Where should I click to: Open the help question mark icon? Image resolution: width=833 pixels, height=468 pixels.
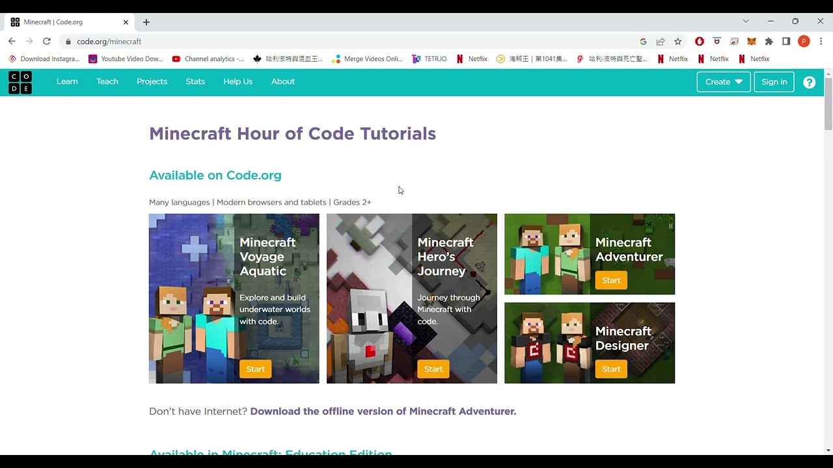(809, 83)
